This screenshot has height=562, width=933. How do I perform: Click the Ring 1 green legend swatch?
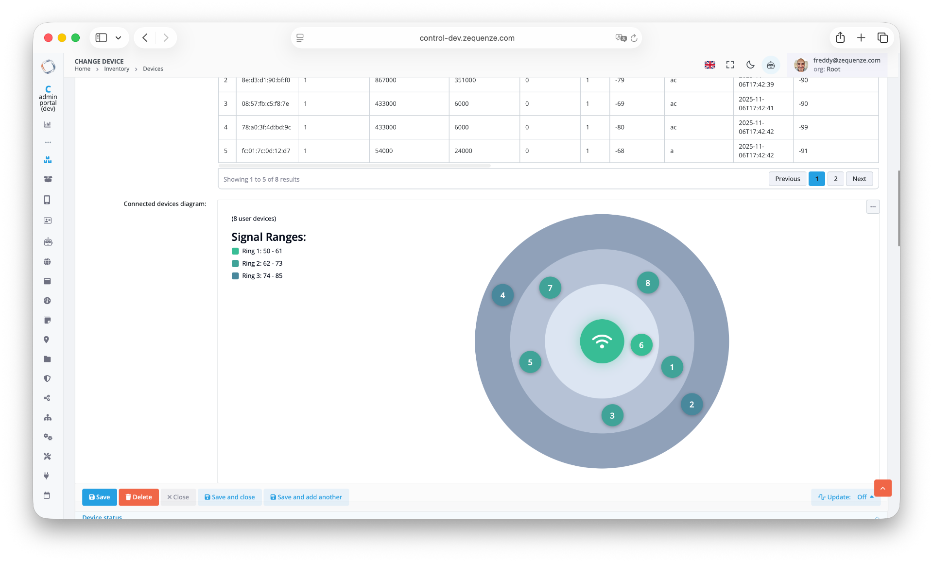coord(235,251)
